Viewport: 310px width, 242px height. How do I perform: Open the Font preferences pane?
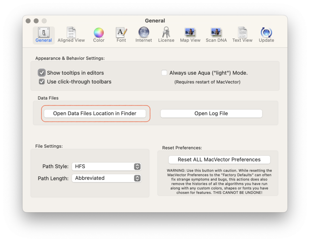(121, 35)
